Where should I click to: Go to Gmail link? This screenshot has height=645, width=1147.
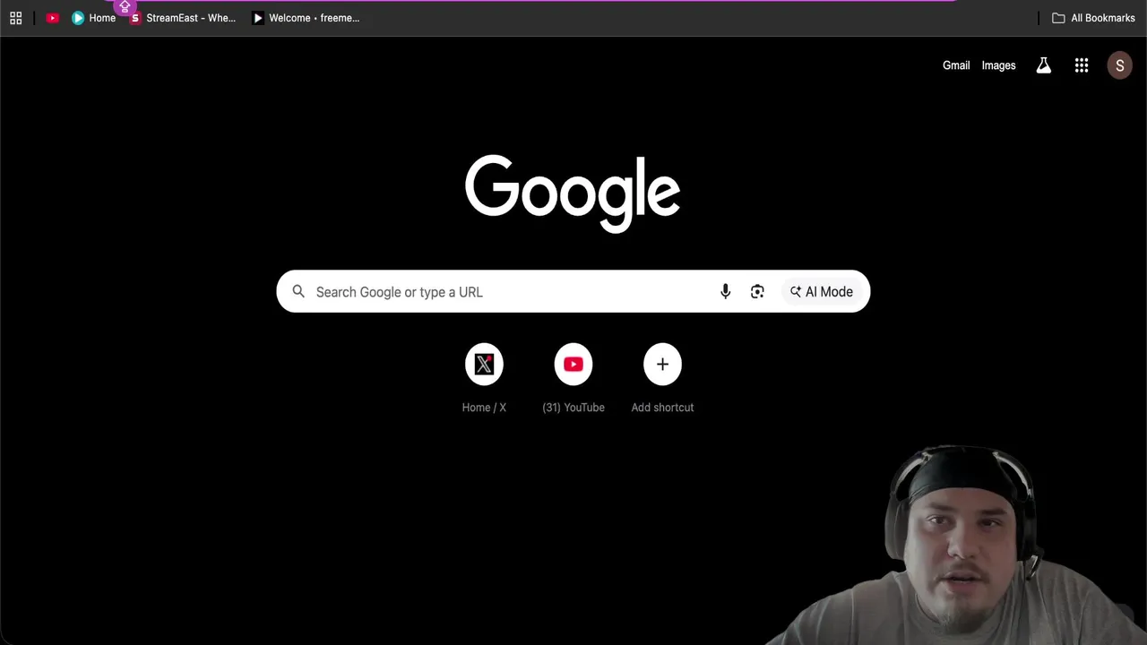point(956,65)
